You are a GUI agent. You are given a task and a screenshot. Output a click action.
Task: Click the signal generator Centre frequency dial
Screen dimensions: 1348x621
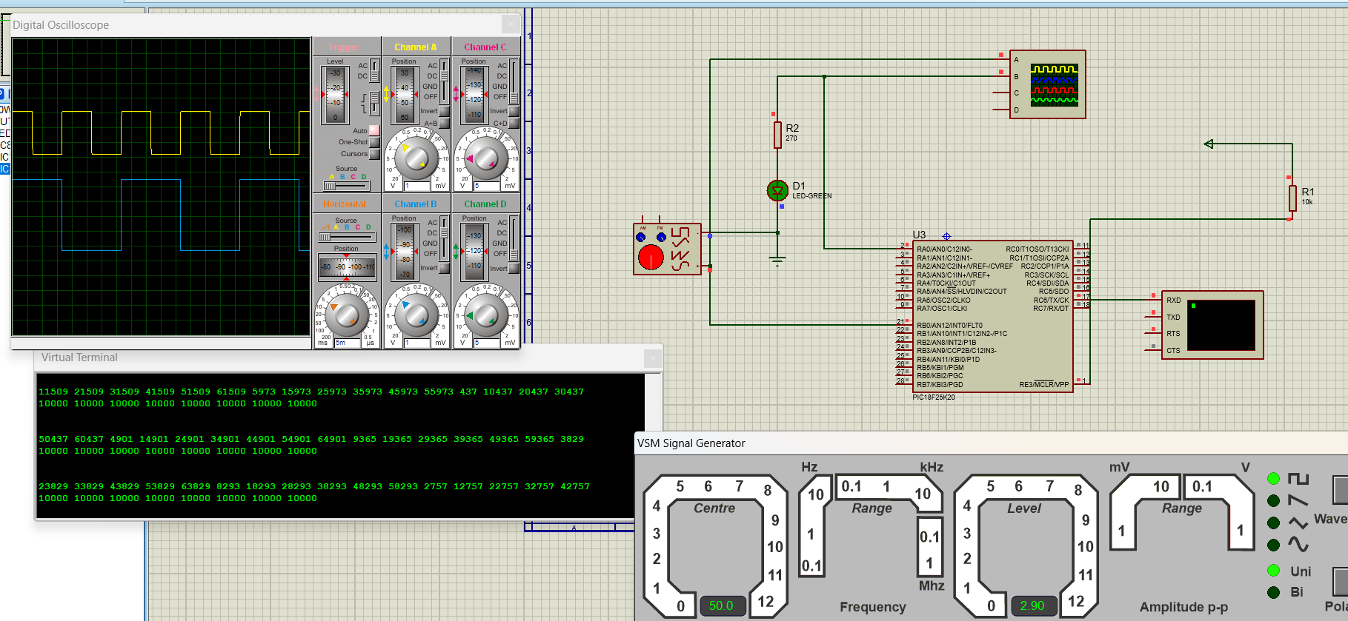(715, 546)
